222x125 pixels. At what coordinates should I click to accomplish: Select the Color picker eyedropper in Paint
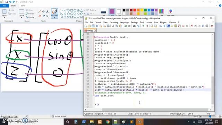coord(44,16)
